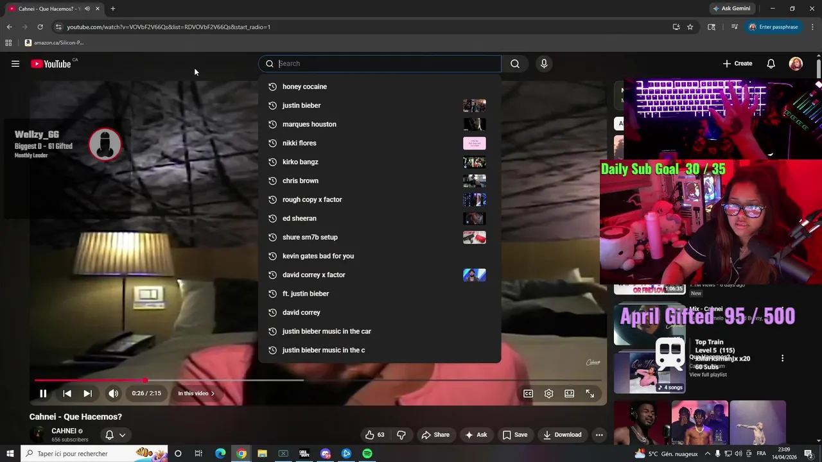Open Spotify from the taskbar
Viewport: 822px width, 462px height.
[x=367, y=454]
